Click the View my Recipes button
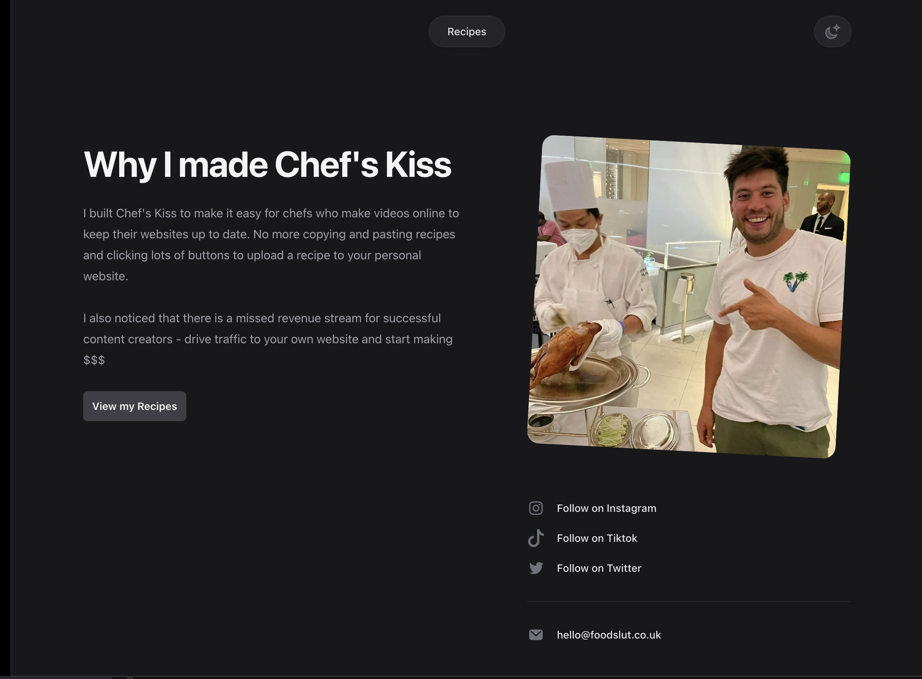Viewport: 922px width, 679px height. coord(135,406)
